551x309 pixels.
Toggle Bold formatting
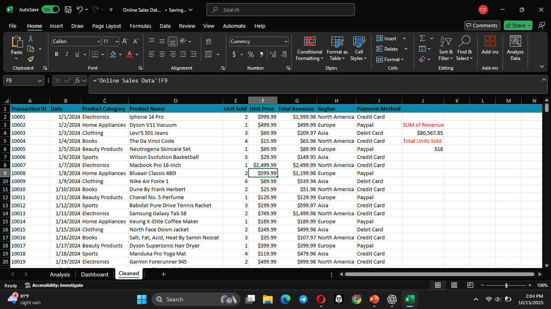pos(56,54)
